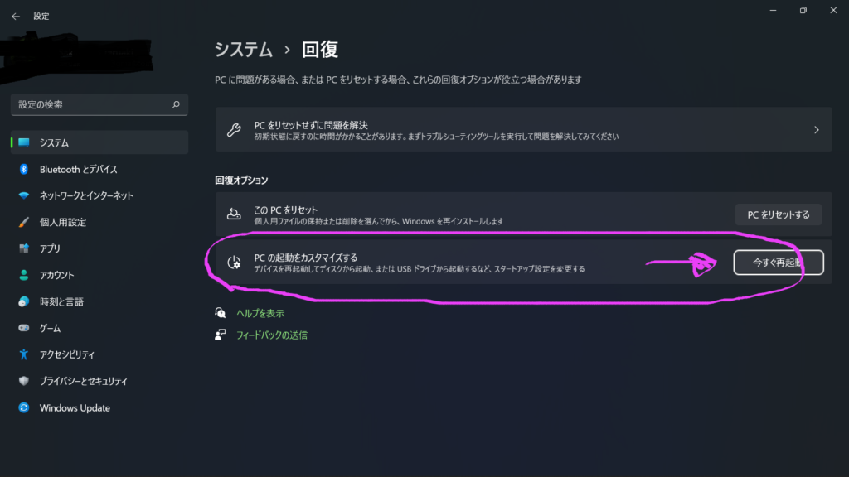Select システム in the sidebar
Viewport: 849px width, 477px height.
tap(99, 142)
